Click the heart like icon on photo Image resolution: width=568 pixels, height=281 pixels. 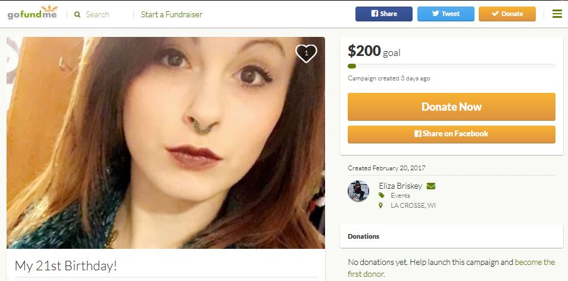pos(306,54)
